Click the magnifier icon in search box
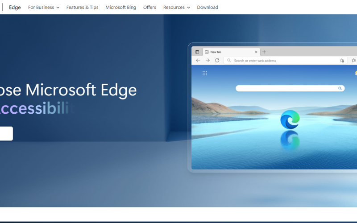Image resolution: width=357 pixels, height=223 pixels. (x=340, y=88)
